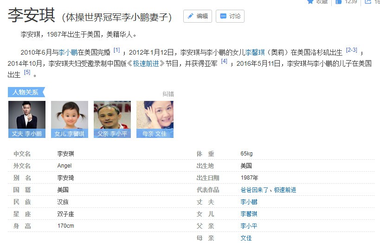Screen dimensions: 380x243
Task: Open daughter 李馨琪 photo thumbnail
Action: [x=70, y=119]
